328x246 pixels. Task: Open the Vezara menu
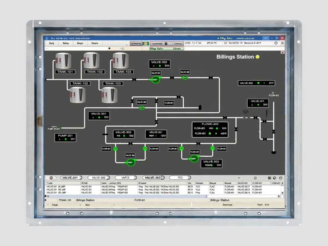(x=95, y=43)
